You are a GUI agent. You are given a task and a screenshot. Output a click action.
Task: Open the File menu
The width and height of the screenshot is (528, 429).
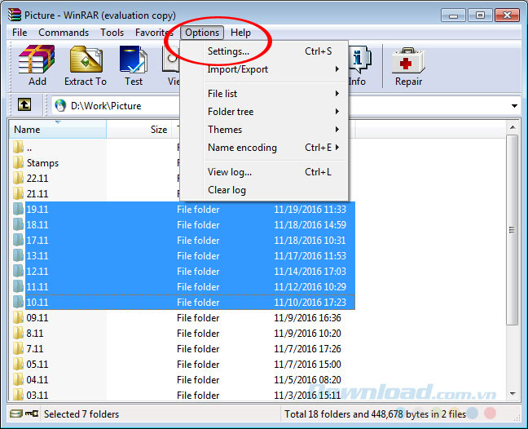coord(20,33)
